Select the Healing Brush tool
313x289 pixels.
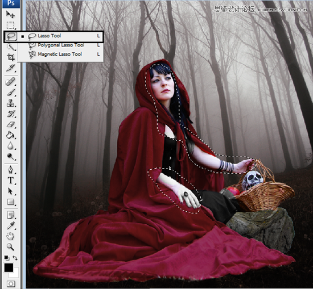click(11, 82)
